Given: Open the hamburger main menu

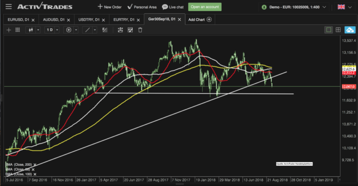Looking at the screenshot, I should (9, 6).
